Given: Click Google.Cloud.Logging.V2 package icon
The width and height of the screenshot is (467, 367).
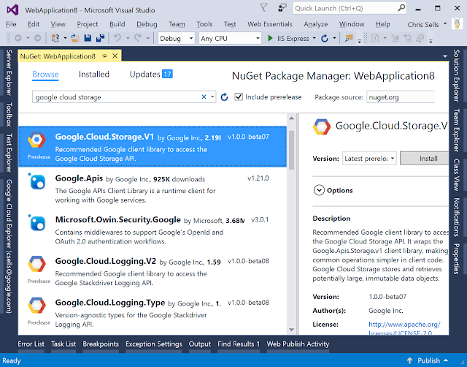Looking at the screenshot, I should (37, 264).
